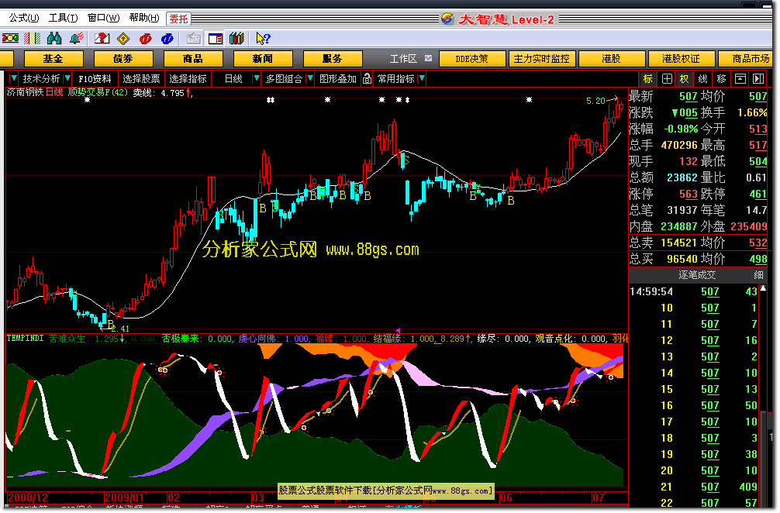Open the 工具(T) menu

tap(63, 18)
